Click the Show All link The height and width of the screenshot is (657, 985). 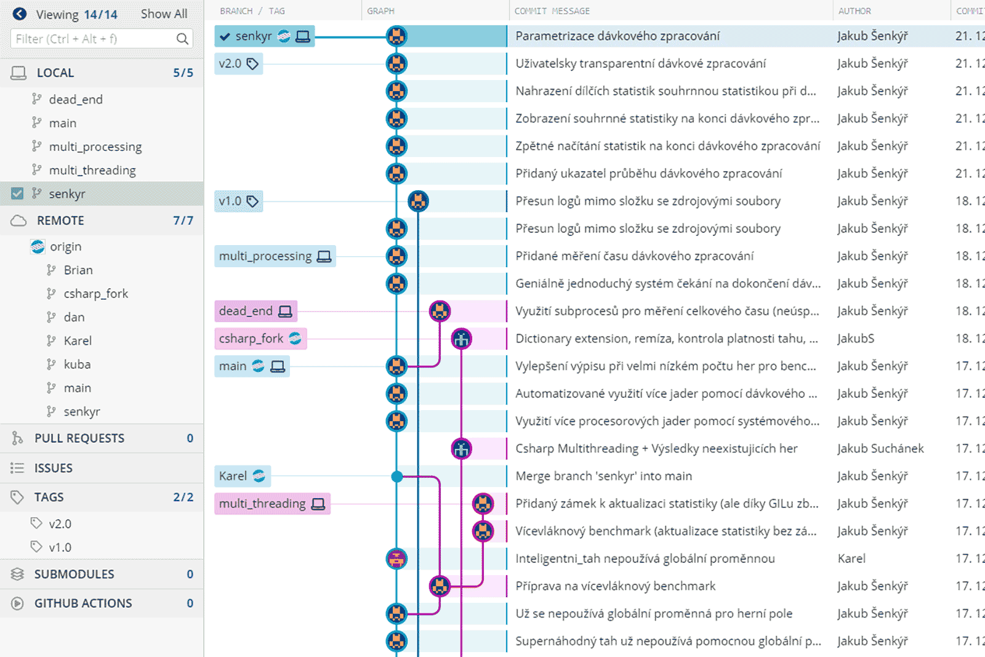pos(164,14)
